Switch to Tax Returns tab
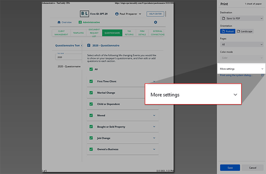 [129, 33]
